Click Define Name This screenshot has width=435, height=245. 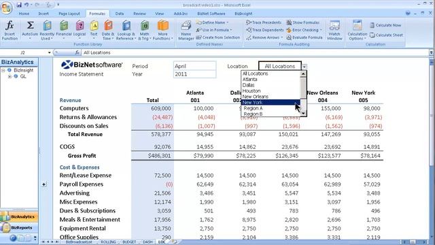click(x=212, y=22)
